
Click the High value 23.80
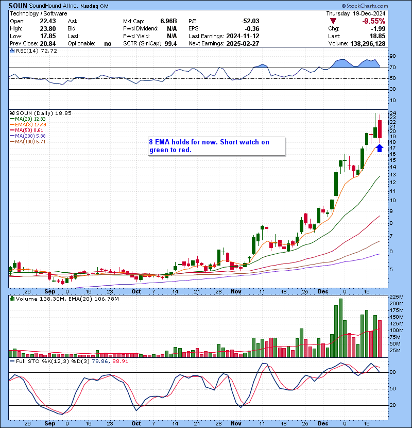pyautogui.click(x=48, y=29)
